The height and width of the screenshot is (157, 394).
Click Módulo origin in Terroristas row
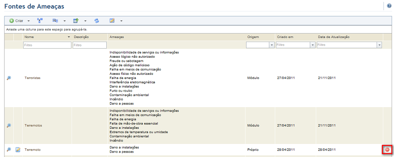[x=253, y=78]
